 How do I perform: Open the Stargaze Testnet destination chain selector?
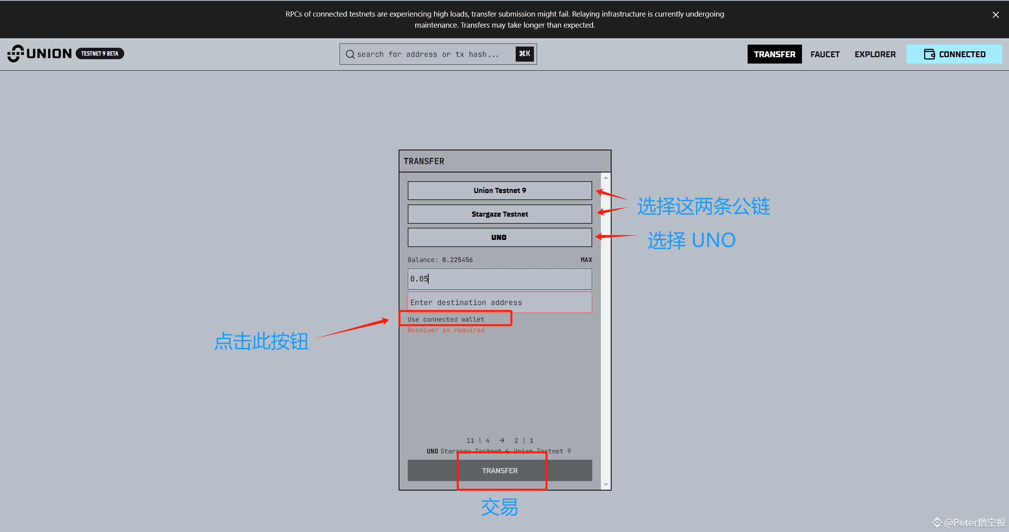pos(500,214)
